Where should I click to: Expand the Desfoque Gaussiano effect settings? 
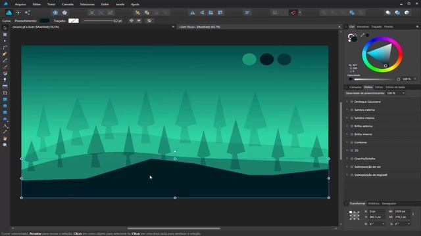click(347, 102)
